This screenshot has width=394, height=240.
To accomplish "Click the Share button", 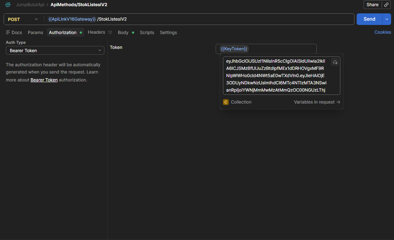I will pyautogui.click(x=372, y=4).
